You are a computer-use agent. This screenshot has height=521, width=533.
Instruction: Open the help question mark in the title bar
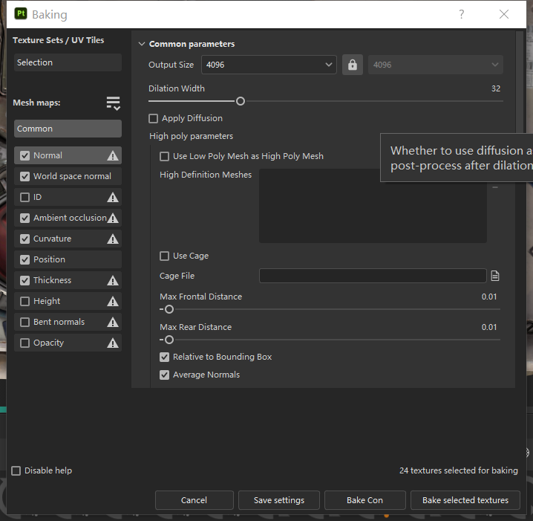[x=462, y=14]
